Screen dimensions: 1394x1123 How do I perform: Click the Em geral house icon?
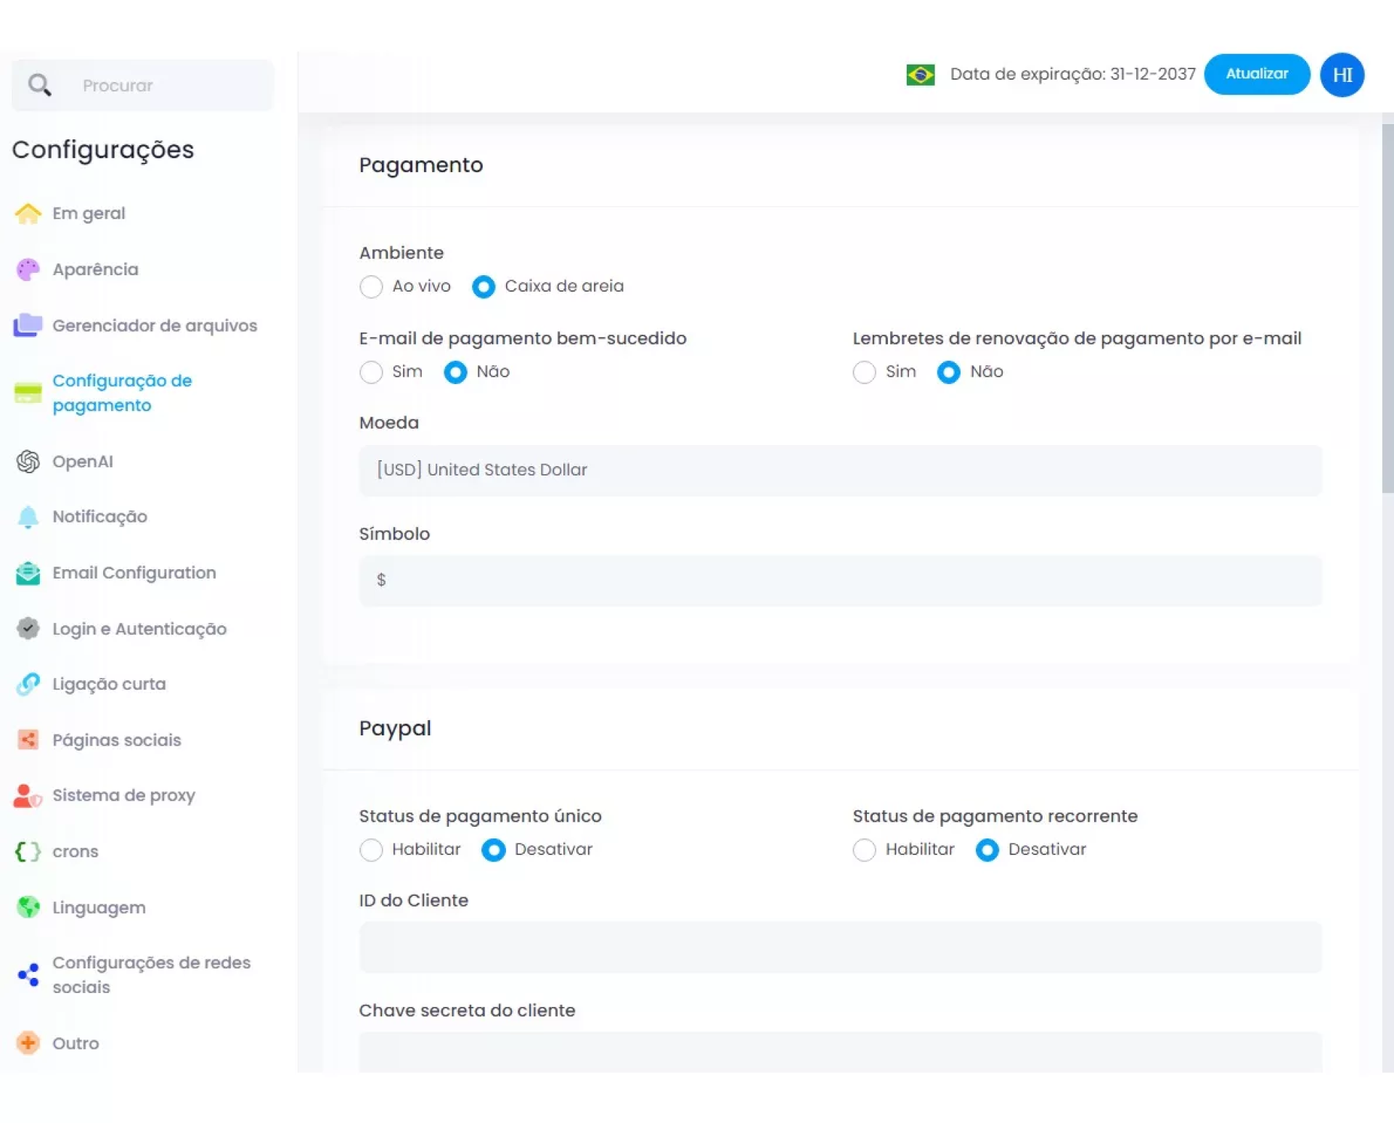click(x=28, y=213)
